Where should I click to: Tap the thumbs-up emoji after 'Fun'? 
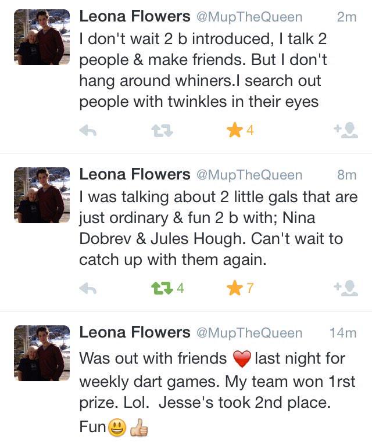(x=139, y=428)
